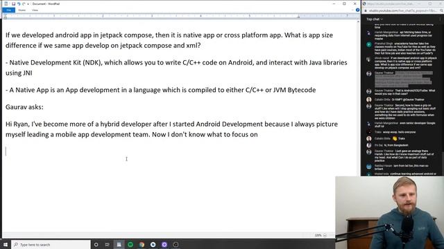
Task: Click the YouTube Studio address bar URL
Action: point(402,11)
